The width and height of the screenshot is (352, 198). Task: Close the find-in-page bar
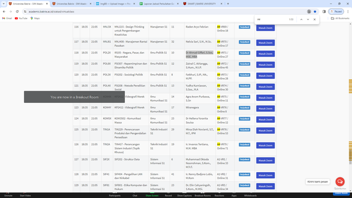315,20
